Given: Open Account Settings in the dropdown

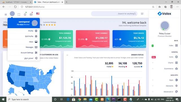Looking at the screenshot, I should click(x=24, y=53).
